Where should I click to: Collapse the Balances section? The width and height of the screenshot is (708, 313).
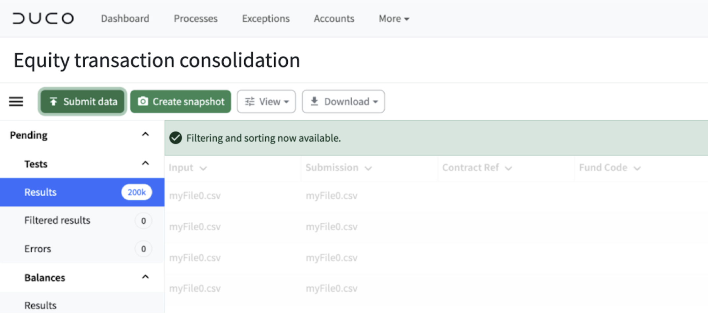click(x=145, y=277)
